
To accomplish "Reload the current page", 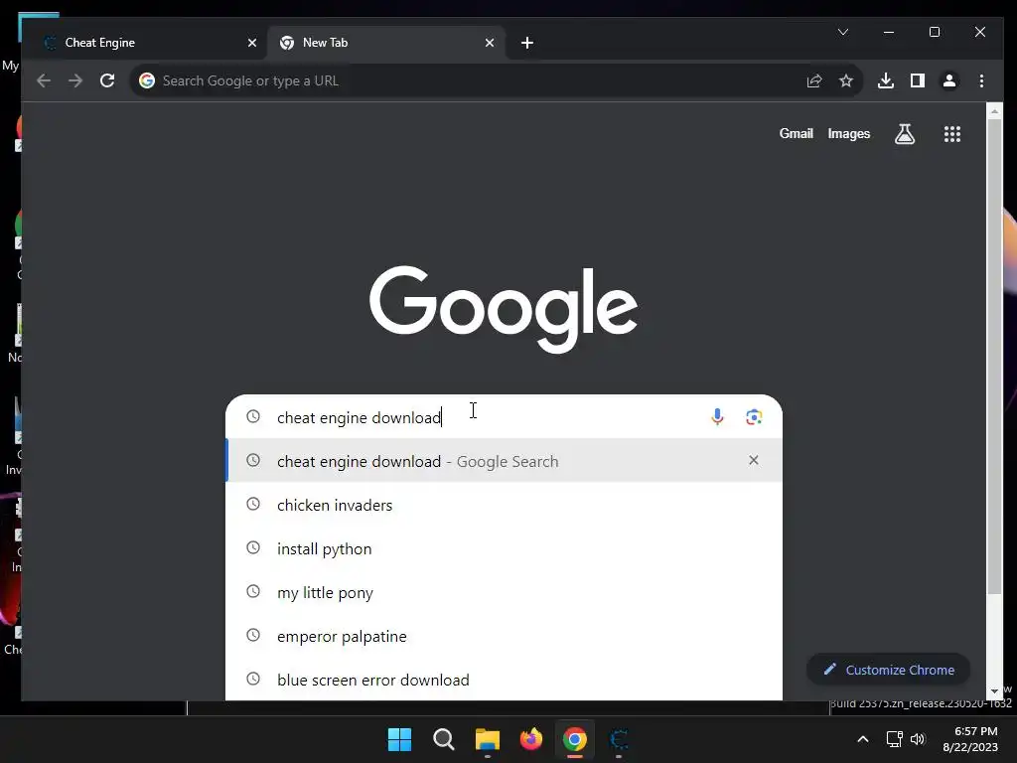I will [107, 80].
